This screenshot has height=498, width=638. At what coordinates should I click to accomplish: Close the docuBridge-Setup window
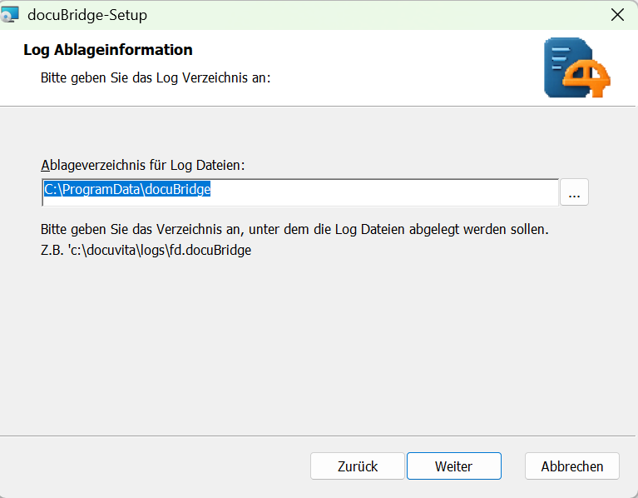(616, 14)
